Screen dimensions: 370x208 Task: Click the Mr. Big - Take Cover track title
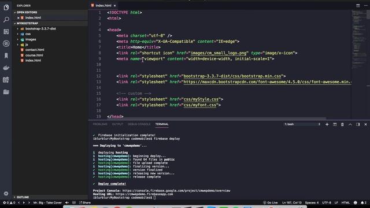[47, 203]
